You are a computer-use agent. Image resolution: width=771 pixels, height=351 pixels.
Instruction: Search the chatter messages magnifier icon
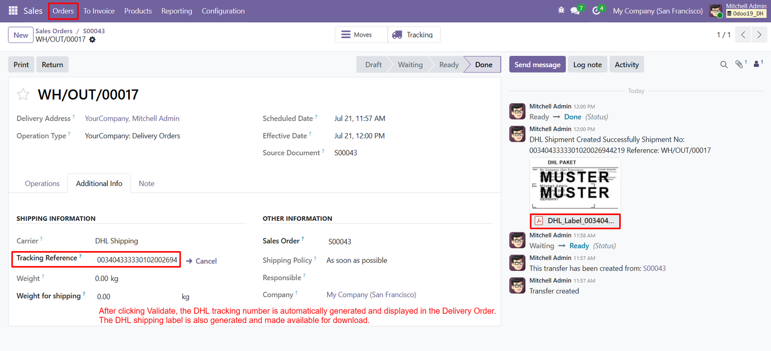(724, 65)
